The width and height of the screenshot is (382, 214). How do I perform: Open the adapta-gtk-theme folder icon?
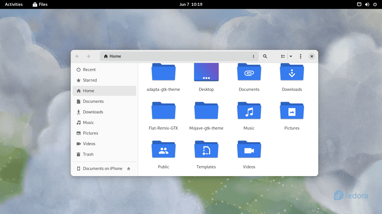tap(164, 72)
